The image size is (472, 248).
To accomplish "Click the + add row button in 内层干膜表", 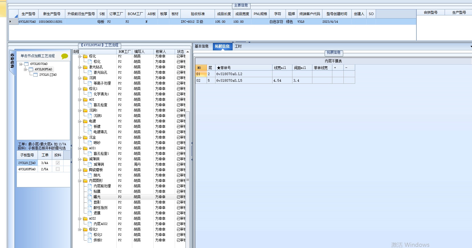I will (338, 68).
